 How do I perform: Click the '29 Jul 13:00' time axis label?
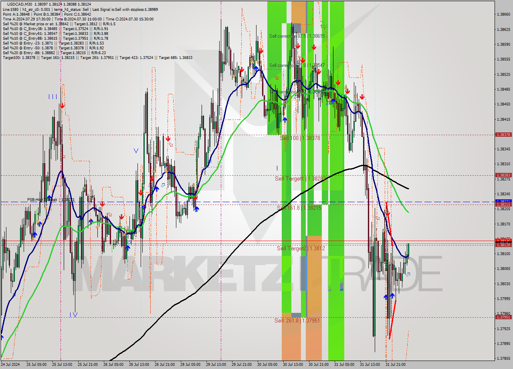coord(216,365)
